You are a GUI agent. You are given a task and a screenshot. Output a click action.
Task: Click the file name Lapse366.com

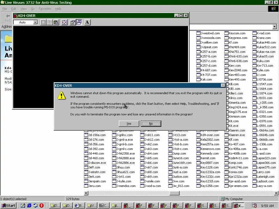pos(266,163)
